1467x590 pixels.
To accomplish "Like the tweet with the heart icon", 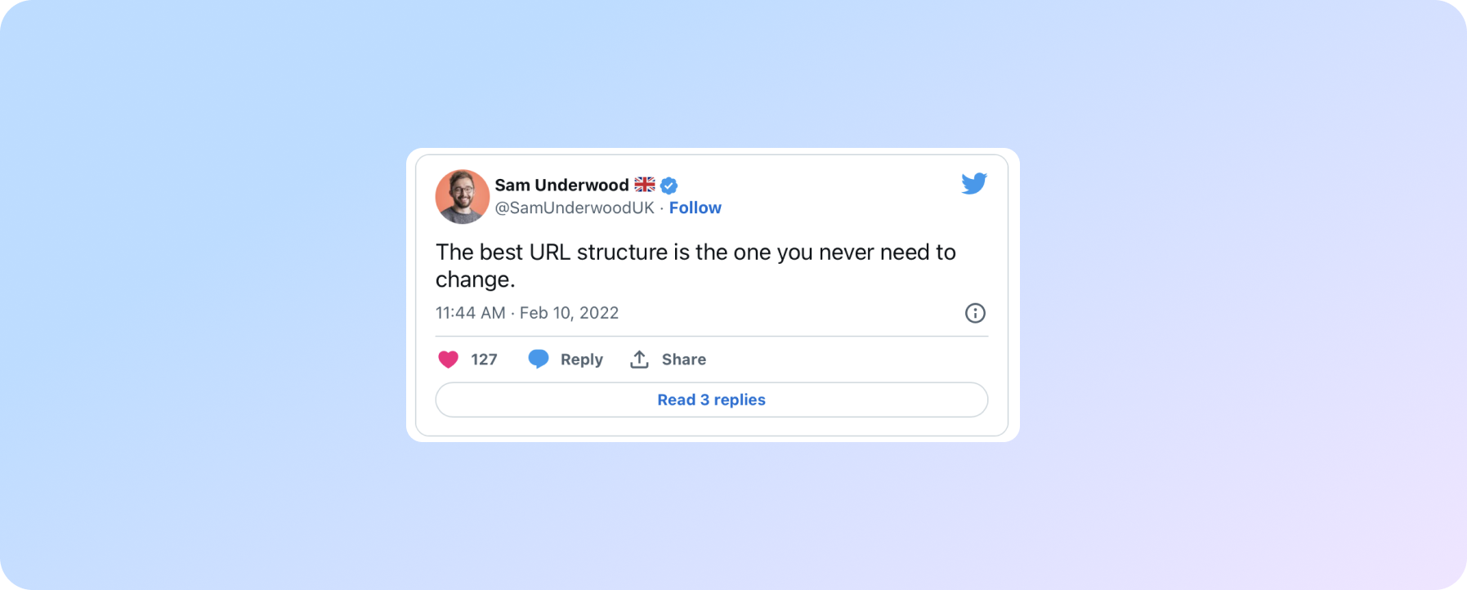I will (x=448, y=360).
